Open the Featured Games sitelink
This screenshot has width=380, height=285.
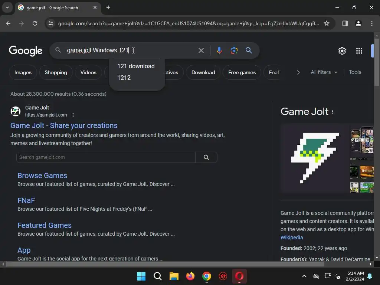tap(45, 225)
